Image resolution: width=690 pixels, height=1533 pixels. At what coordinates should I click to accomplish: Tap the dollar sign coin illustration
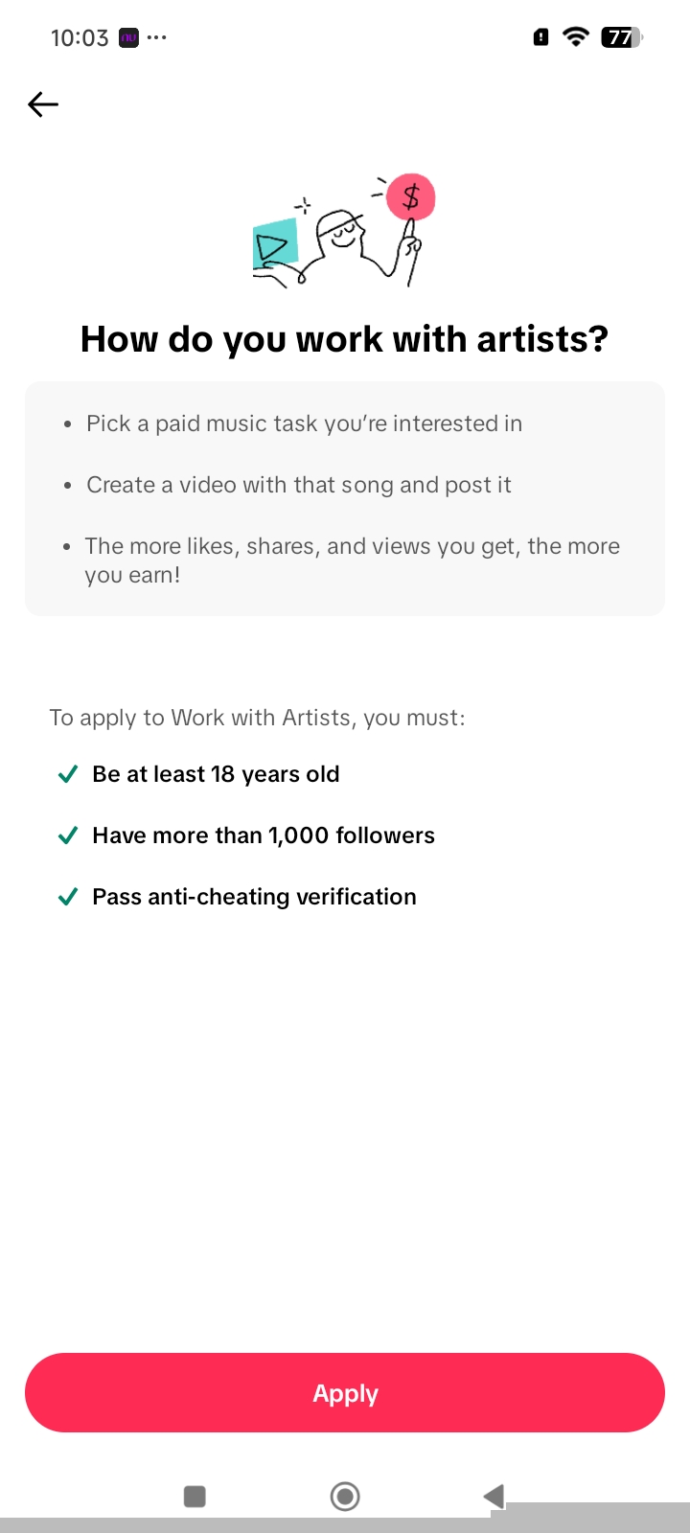pyautogui.click(x=411, y=197)
